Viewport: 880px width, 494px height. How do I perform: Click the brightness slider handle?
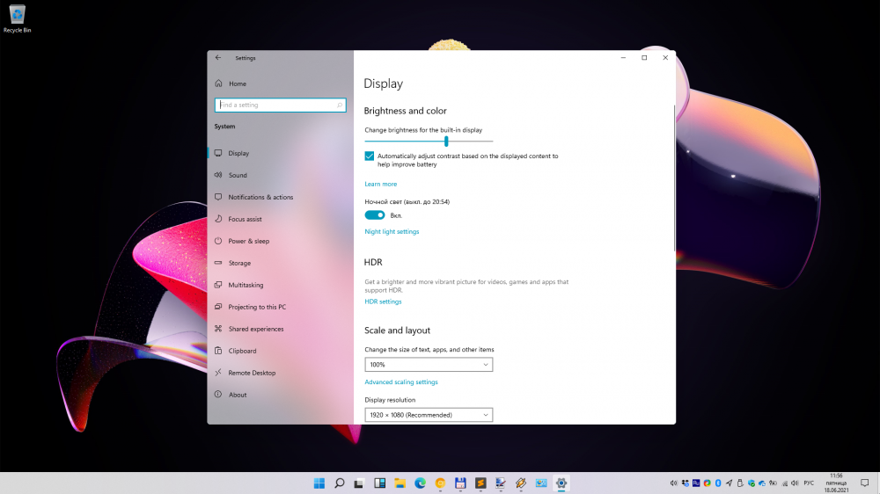point(446,141)
